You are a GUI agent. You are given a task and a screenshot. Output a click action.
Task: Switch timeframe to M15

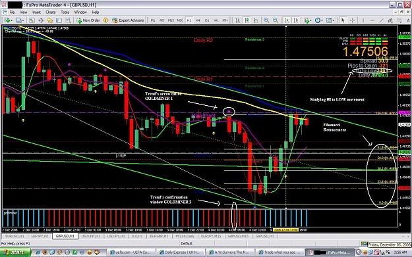[x=171, y=20]
